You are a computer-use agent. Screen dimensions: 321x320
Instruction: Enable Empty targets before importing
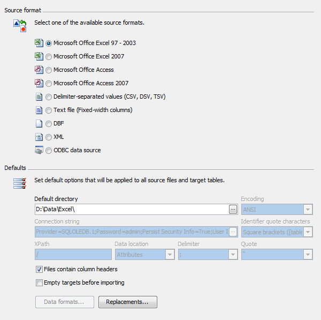click(x=39, y=282)
